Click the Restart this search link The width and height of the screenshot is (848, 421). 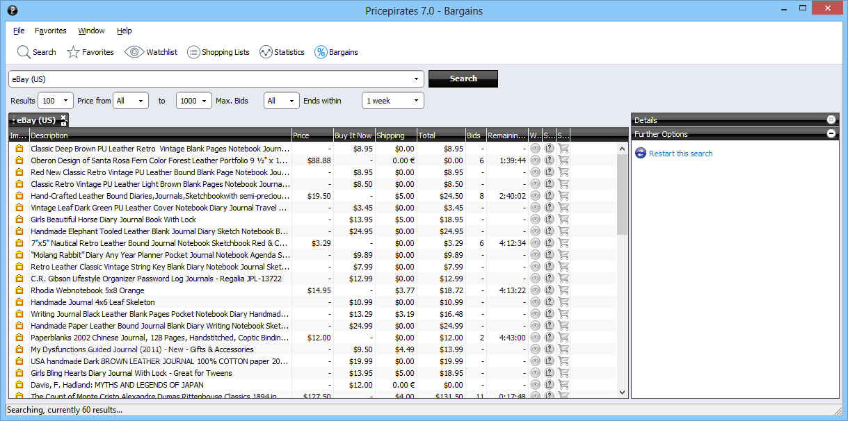click(x=680, y=154)
